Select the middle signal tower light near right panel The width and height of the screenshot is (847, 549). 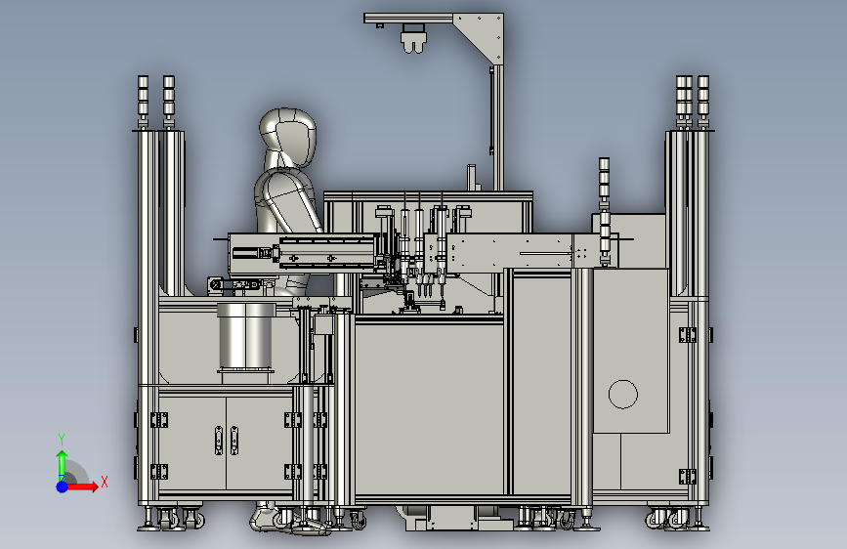tap(605, 212)
